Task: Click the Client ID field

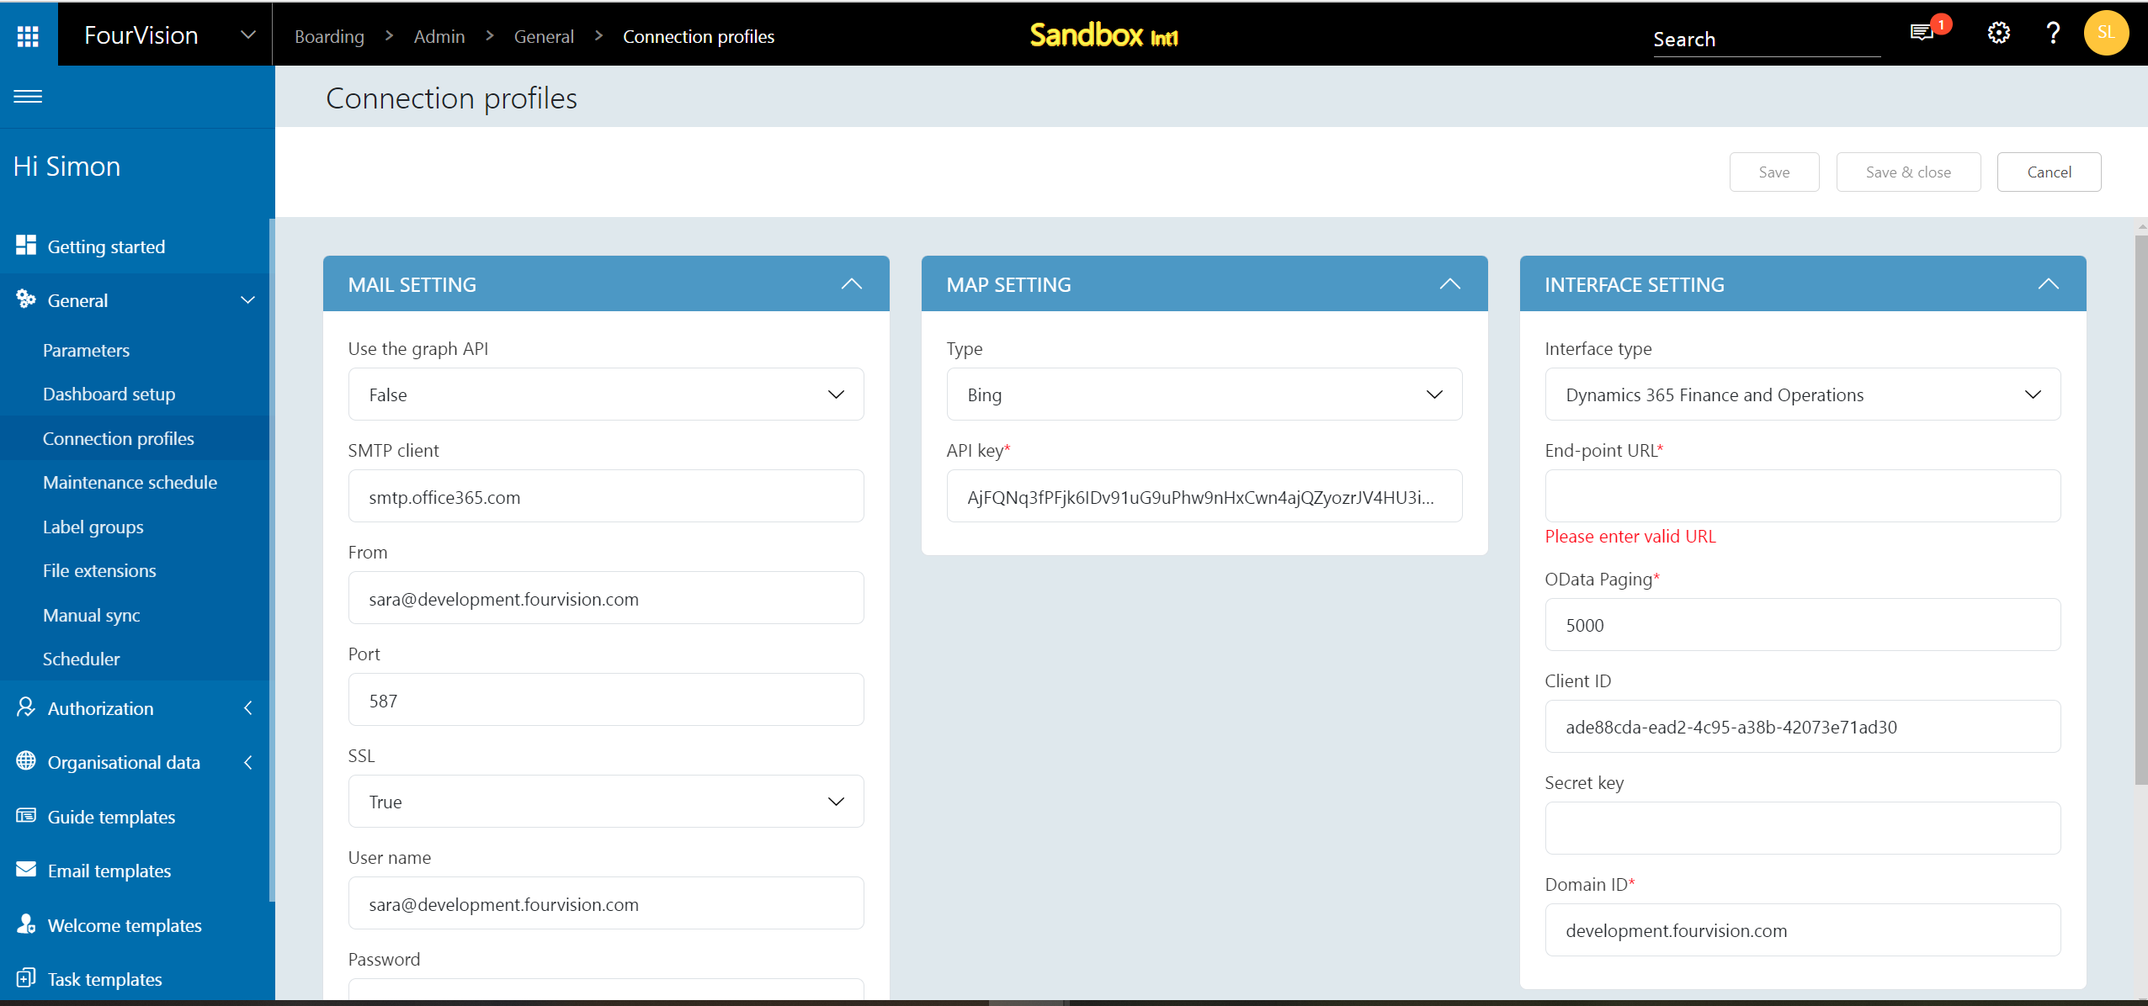Action: click(1803, 727)
